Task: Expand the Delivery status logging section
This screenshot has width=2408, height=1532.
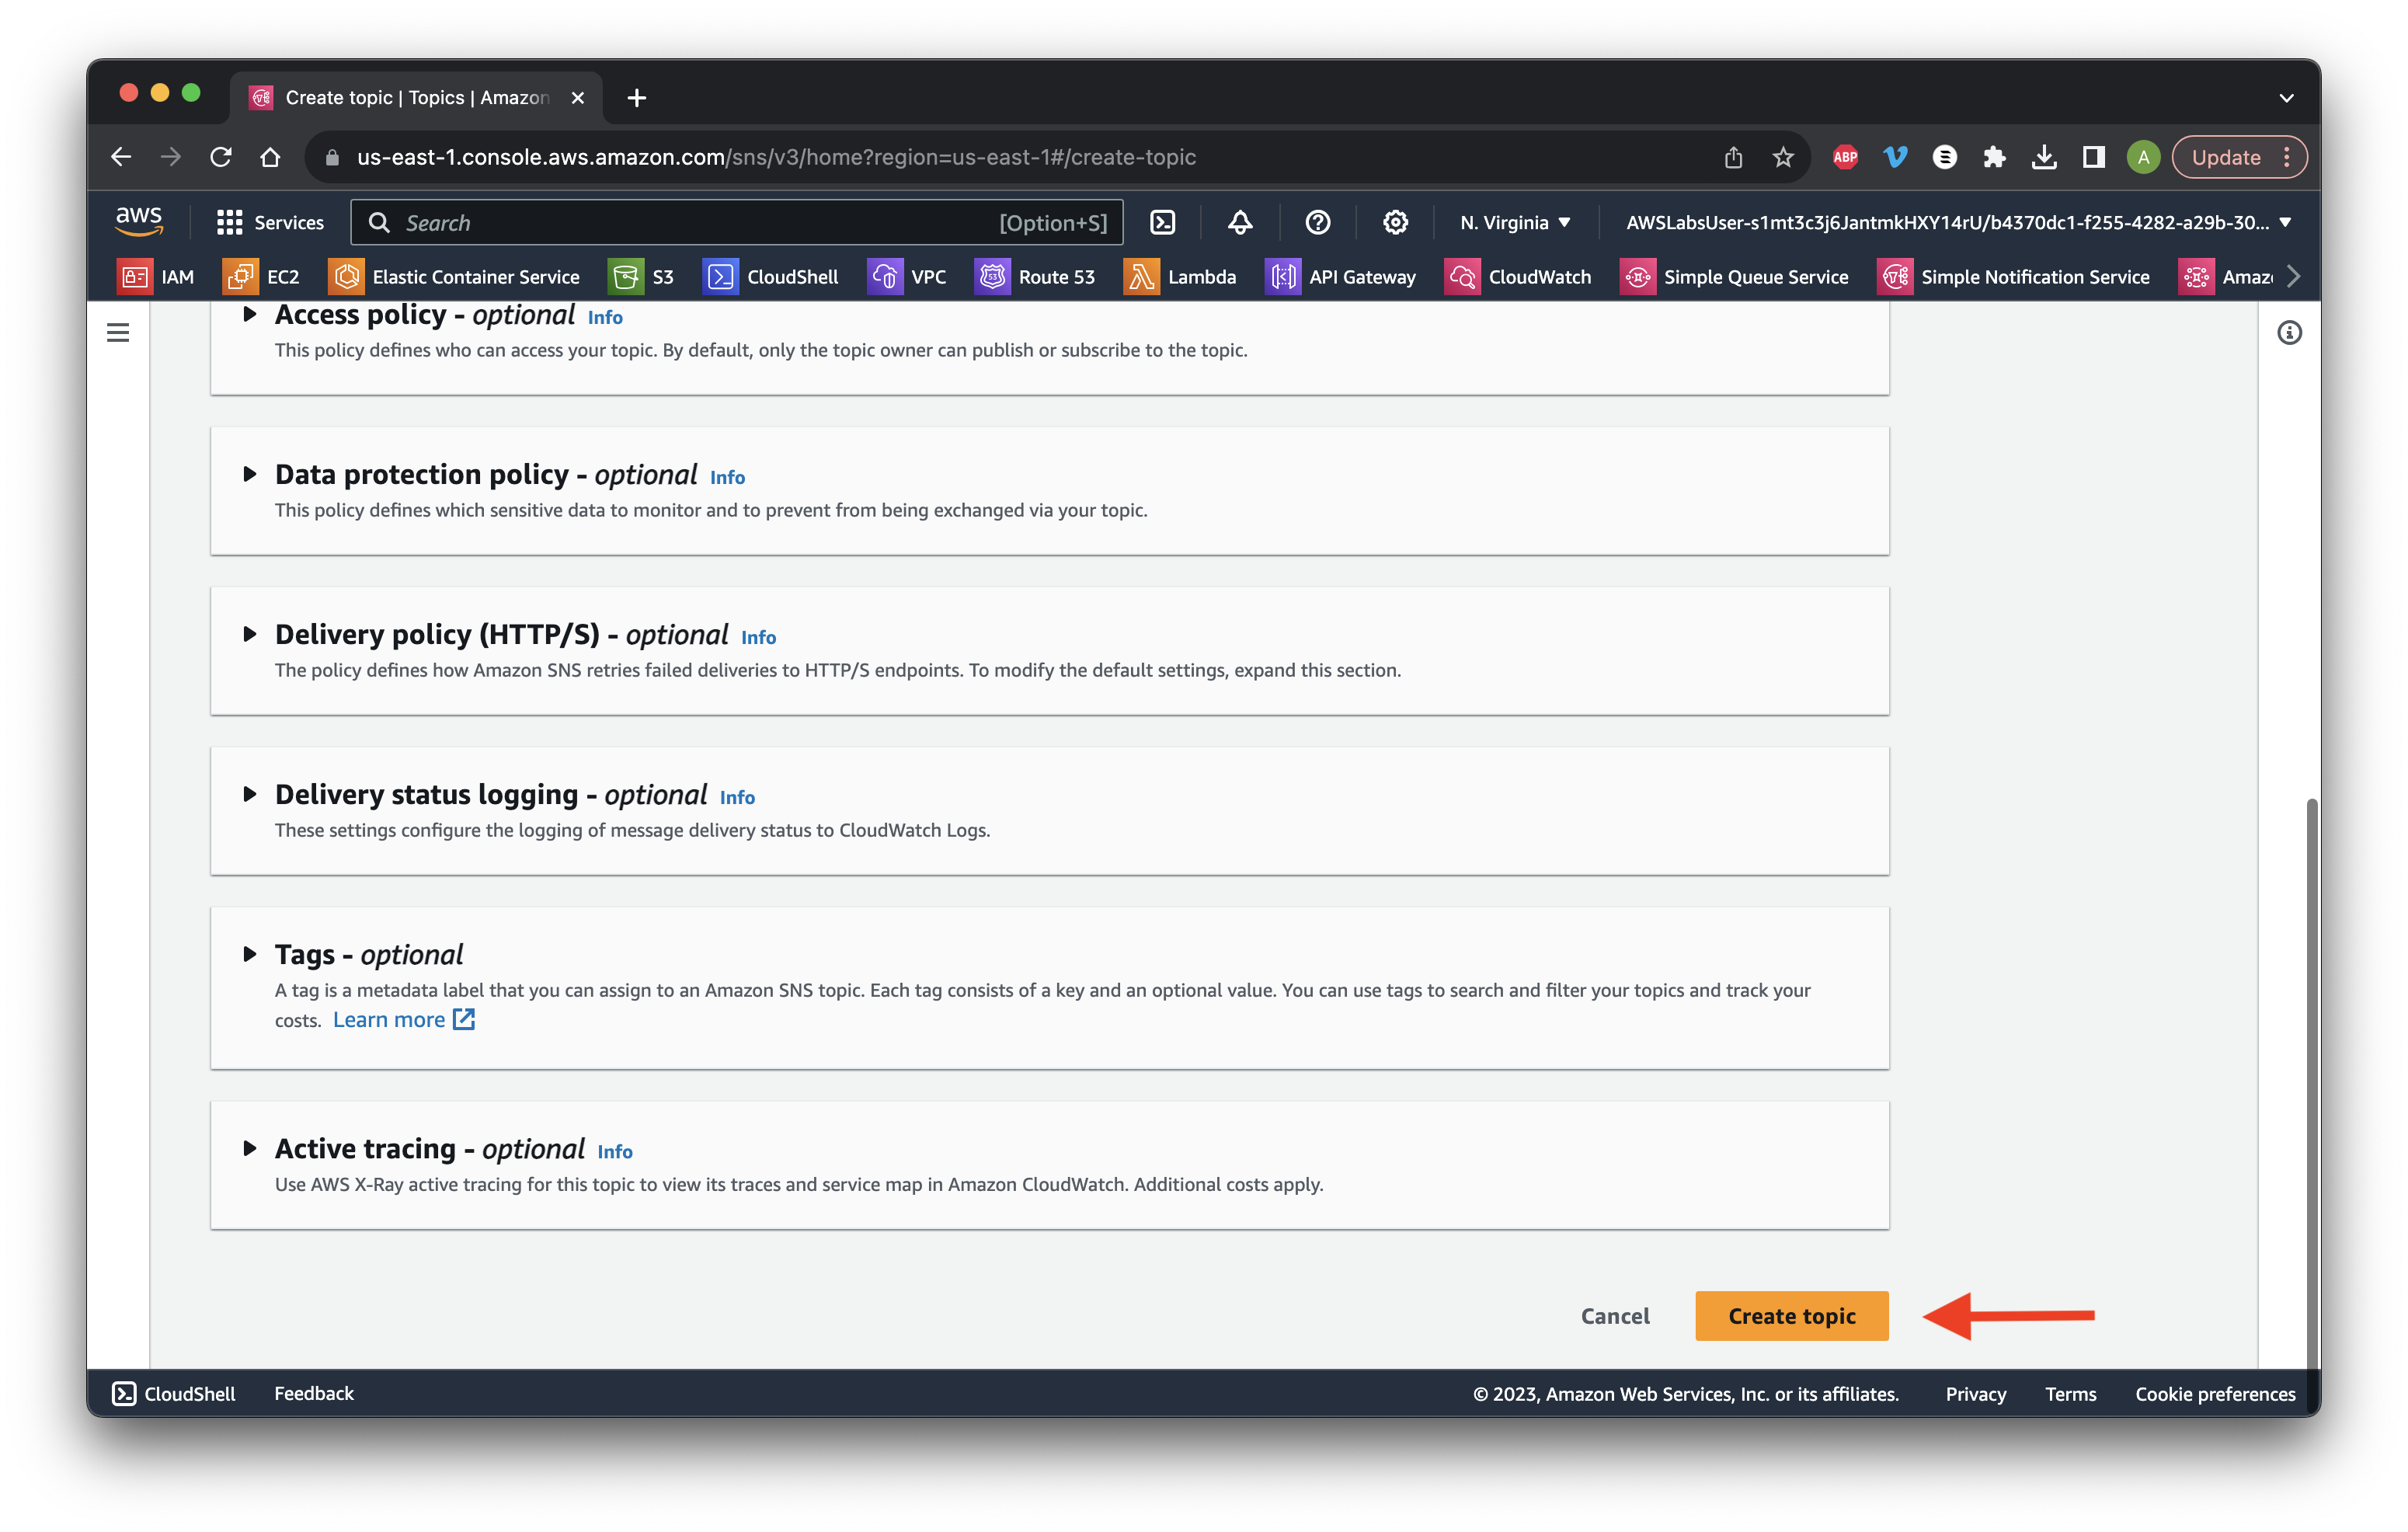Action: point(250,794)
